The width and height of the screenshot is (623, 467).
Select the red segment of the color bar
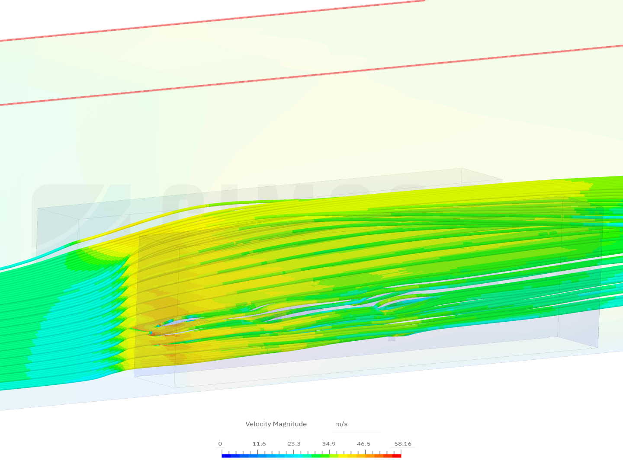click(396, 455)
